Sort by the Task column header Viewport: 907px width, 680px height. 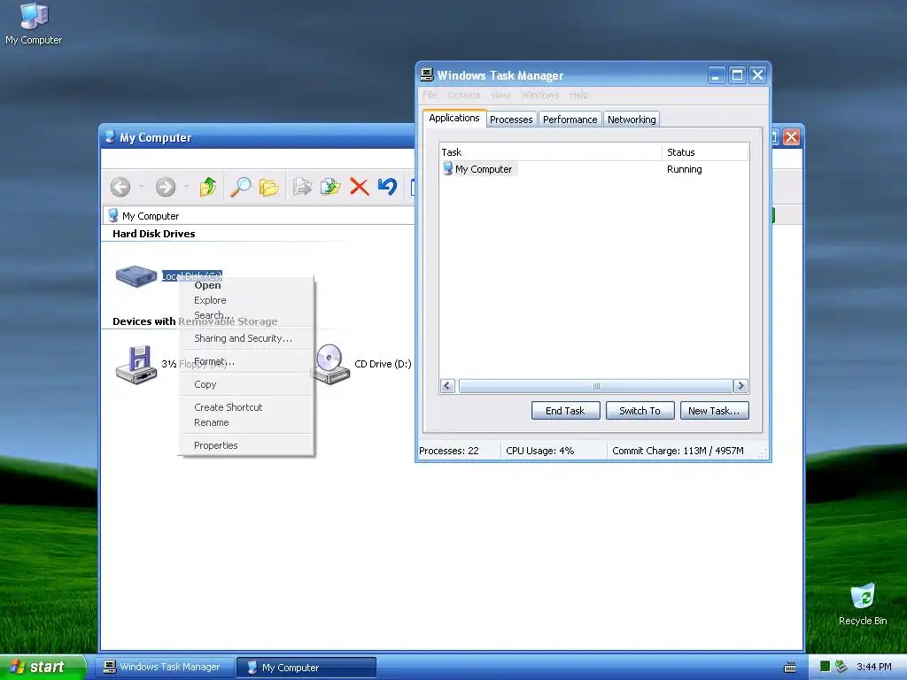[551, 152]
